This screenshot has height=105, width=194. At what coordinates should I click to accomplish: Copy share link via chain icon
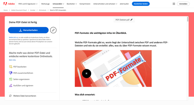pos(53,30)
